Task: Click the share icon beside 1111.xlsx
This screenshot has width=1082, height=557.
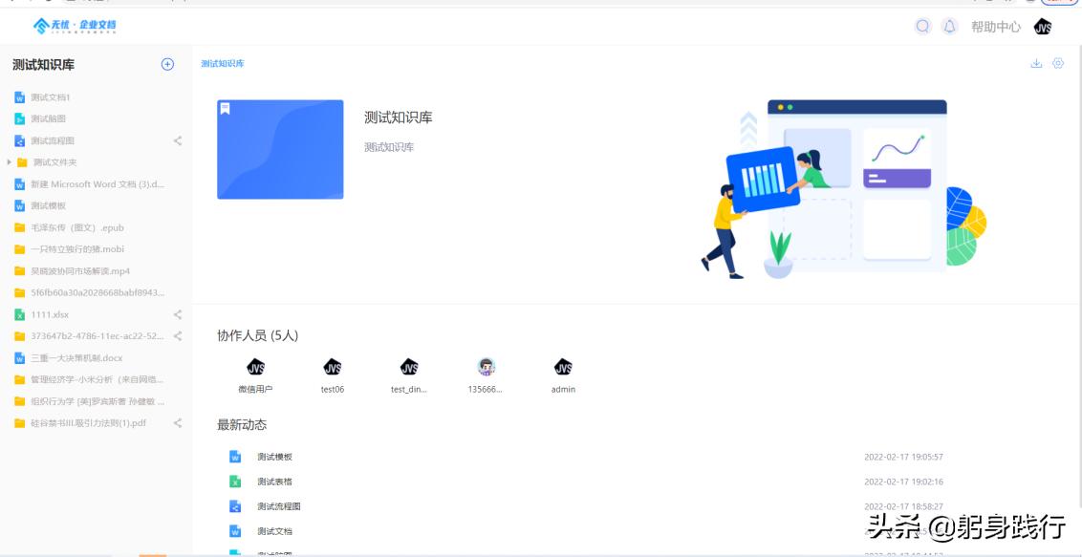Action: tap(176, 314)
